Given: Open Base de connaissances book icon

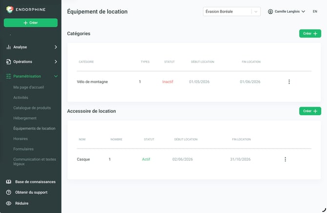Looking at the screenshot, I should (9, 182).
